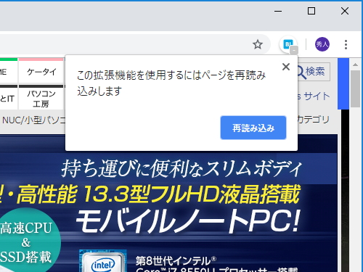This screenshot has width=363, height=272.
Task: Select the ケータイ tab
Action: pos(41,72)
